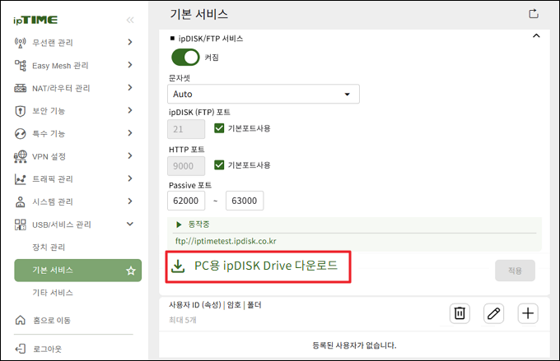Click 등록된 사용자가 없습니다 message

point(354,345)
